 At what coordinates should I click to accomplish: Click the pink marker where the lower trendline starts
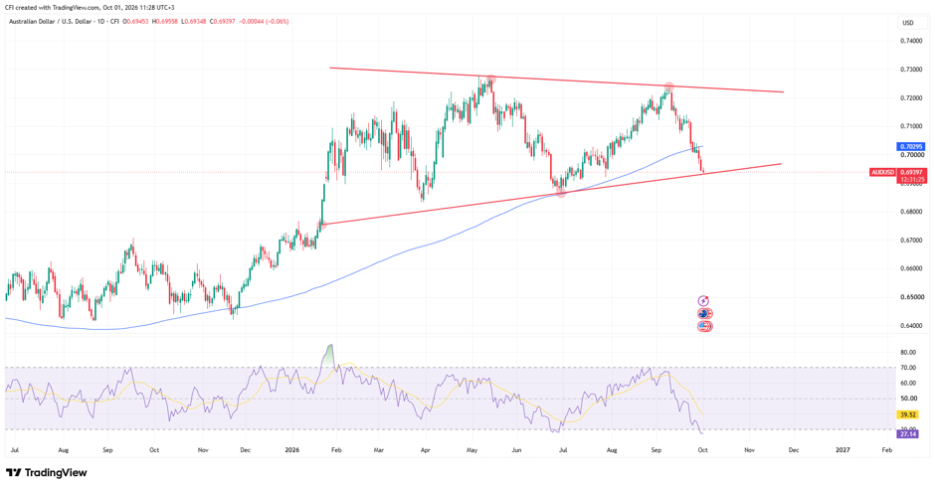coord(322,226)
